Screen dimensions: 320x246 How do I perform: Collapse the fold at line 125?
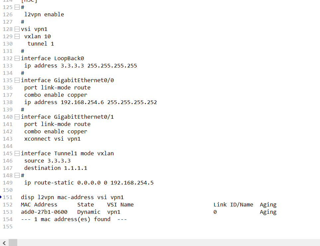pyautogui.click(x=17, y=7)
